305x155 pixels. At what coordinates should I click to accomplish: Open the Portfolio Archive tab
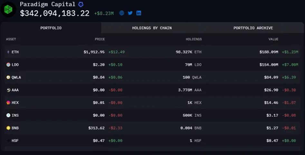coord(253,28)
